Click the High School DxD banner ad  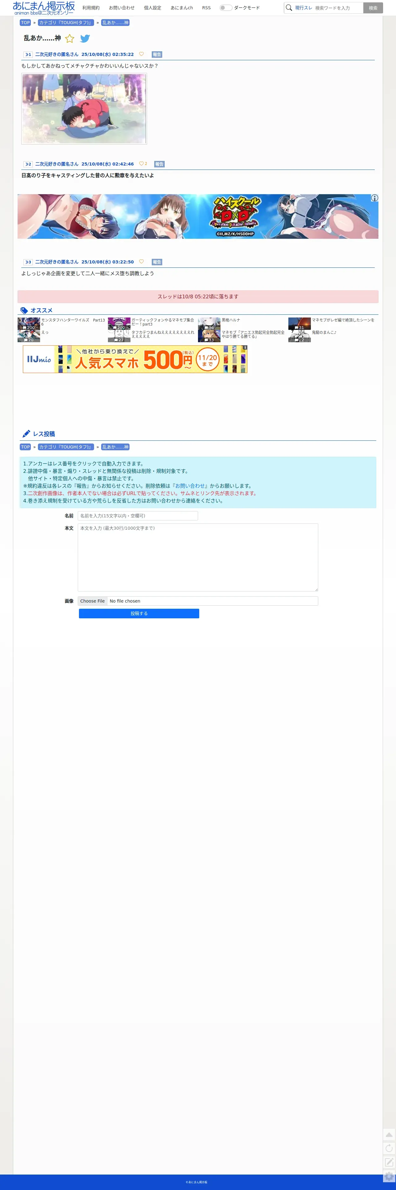(x=198, y=216)
